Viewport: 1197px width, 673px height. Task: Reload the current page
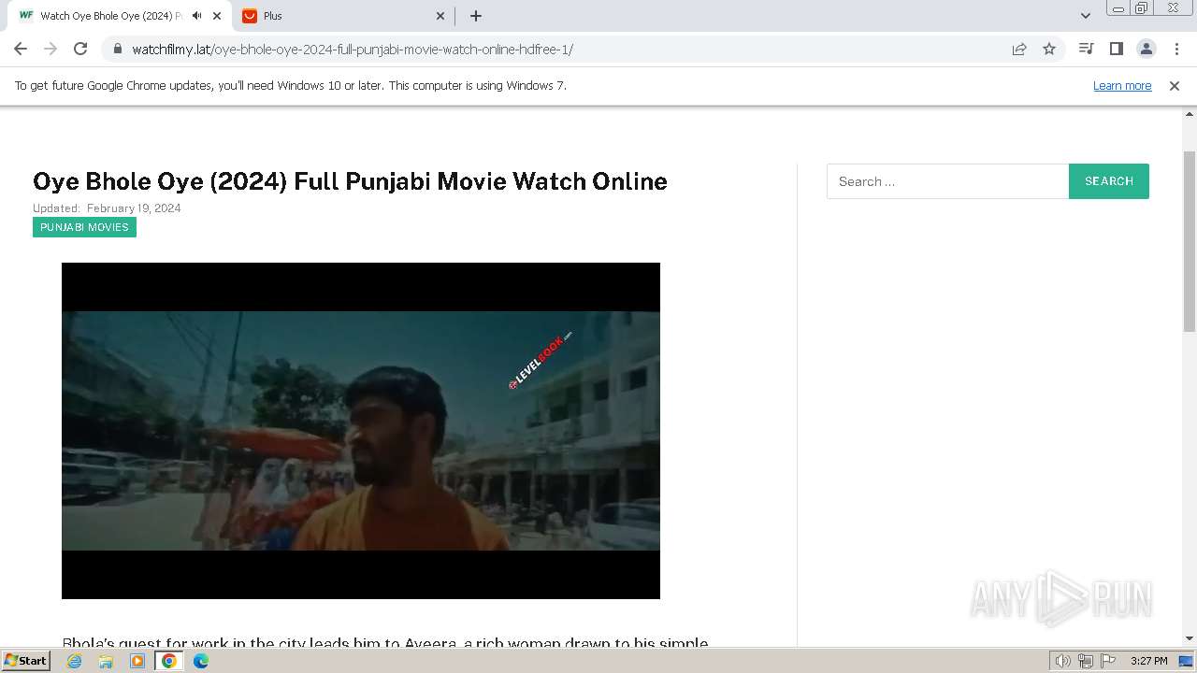click(80, 49)
